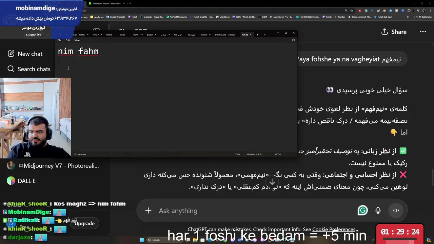Click the Upgrade plan button
The width and height of the screenshot is (434, 244).
[84, 223]
